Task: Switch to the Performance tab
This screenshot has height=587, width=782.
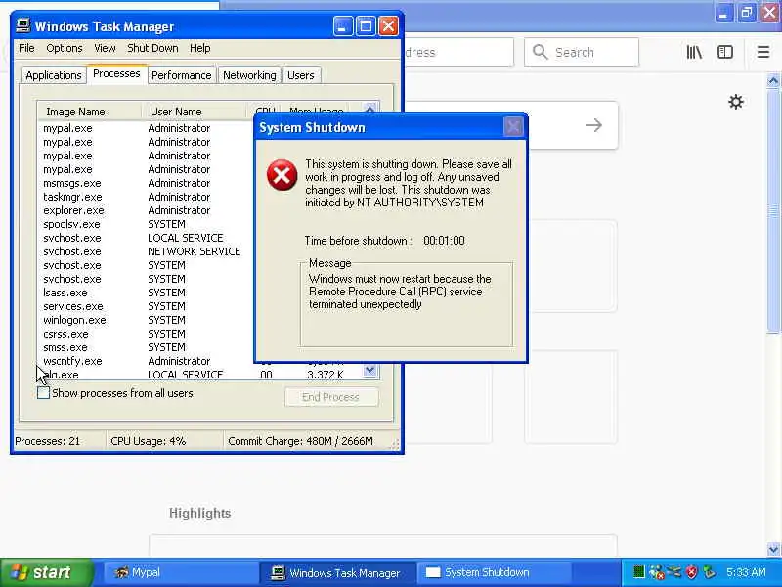Action: tap(182, 75)
